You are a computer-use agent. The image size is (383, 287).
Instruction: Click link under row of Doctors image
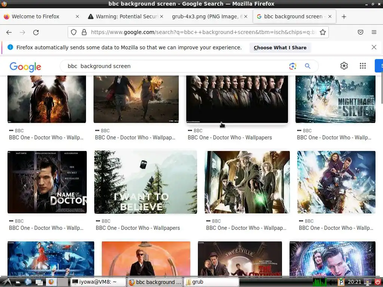click(x=230, y=138)
